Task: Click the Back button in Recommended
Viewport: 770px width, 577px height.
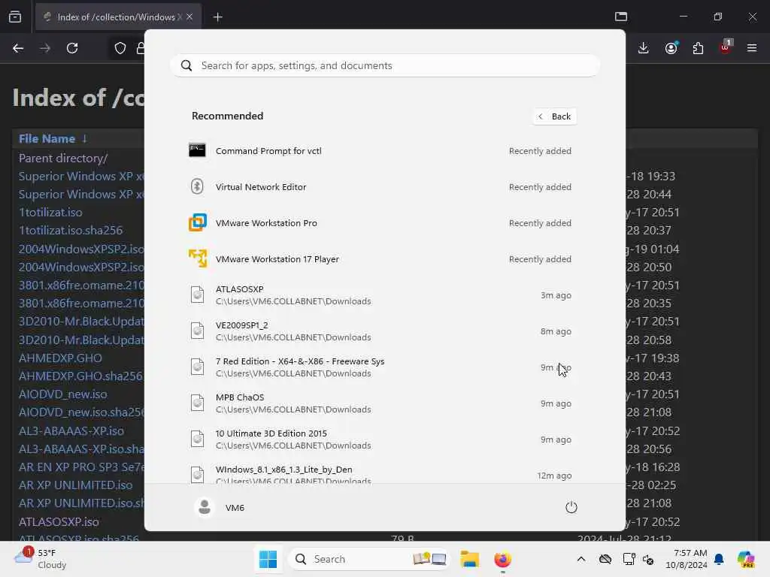Action: [554, 116]
